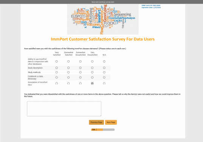Click the OMB Control number text
The width and height of the screenshot is (203, 142).
151,6
